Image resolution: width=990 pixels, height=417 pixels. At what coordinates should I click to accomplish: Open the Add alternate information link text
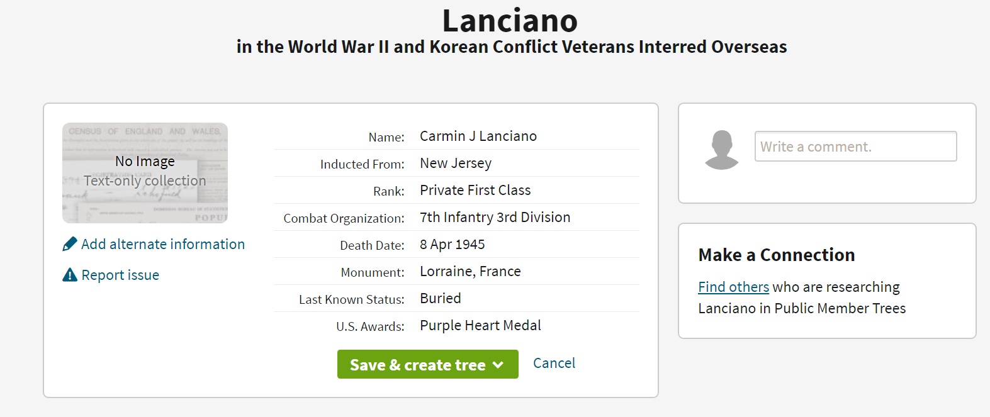click(x=163, y=244)
